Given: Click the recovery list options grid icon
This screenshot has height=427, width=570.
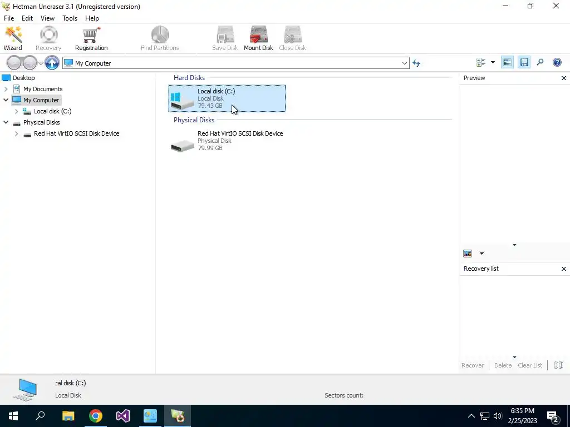Looking at the screenshot, I should pos(559,365).
